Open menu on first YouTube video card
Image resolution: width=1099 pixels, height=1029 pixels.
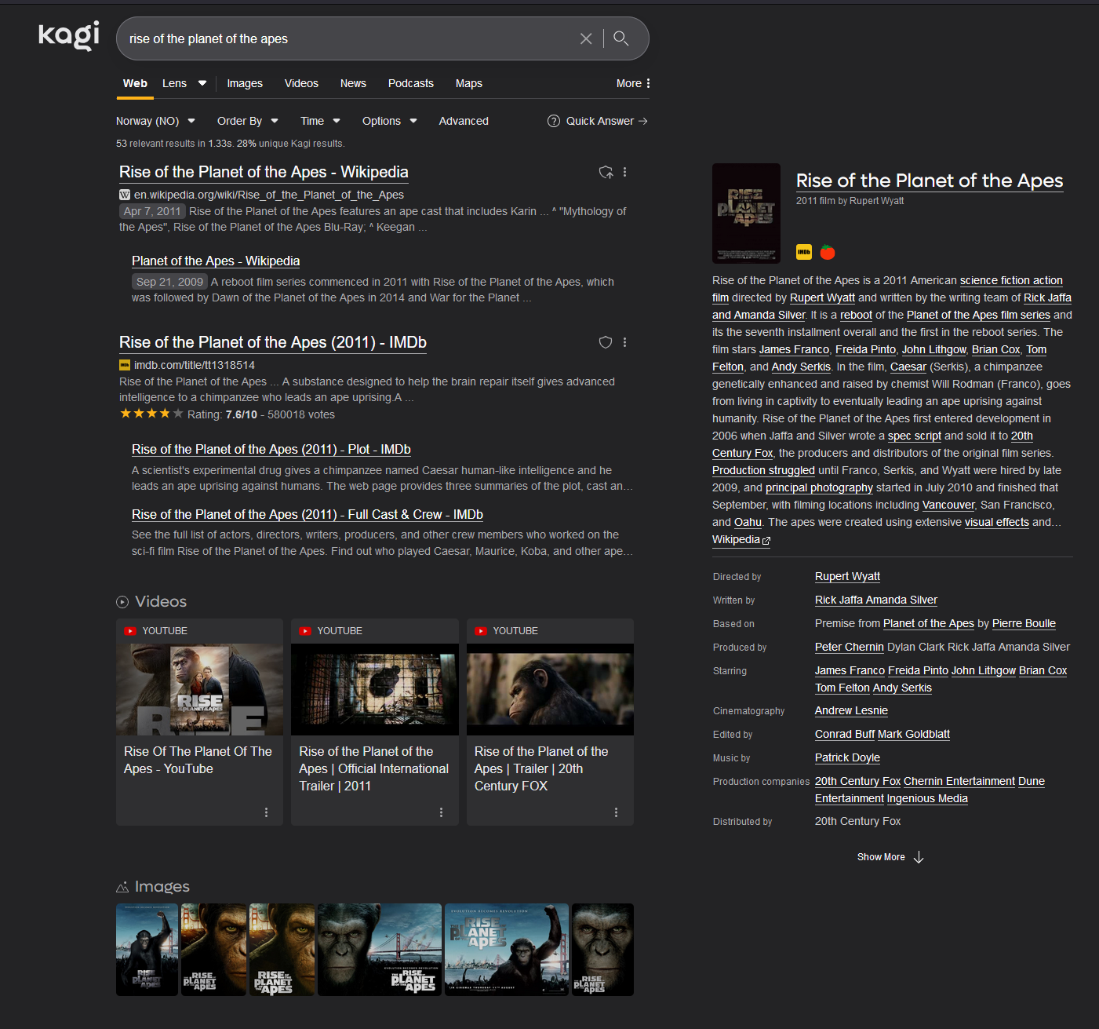coord(266,812)
